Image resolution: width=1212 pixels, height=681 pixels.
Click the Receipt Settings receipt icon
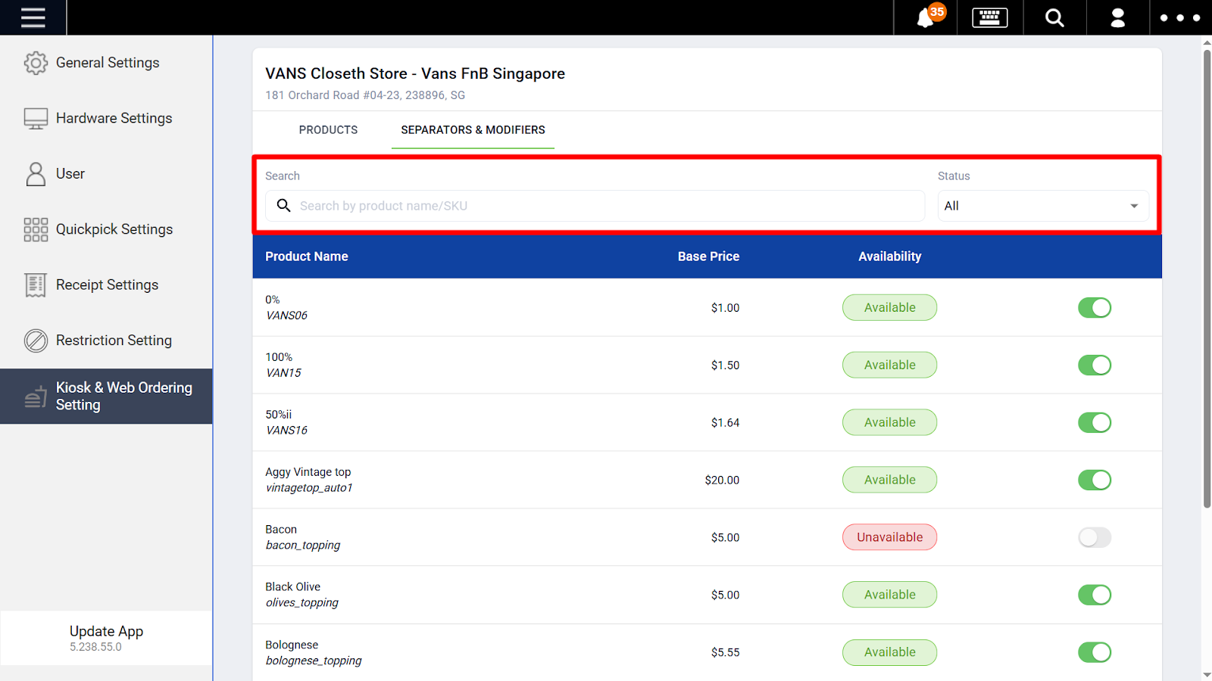pos(36,285)
